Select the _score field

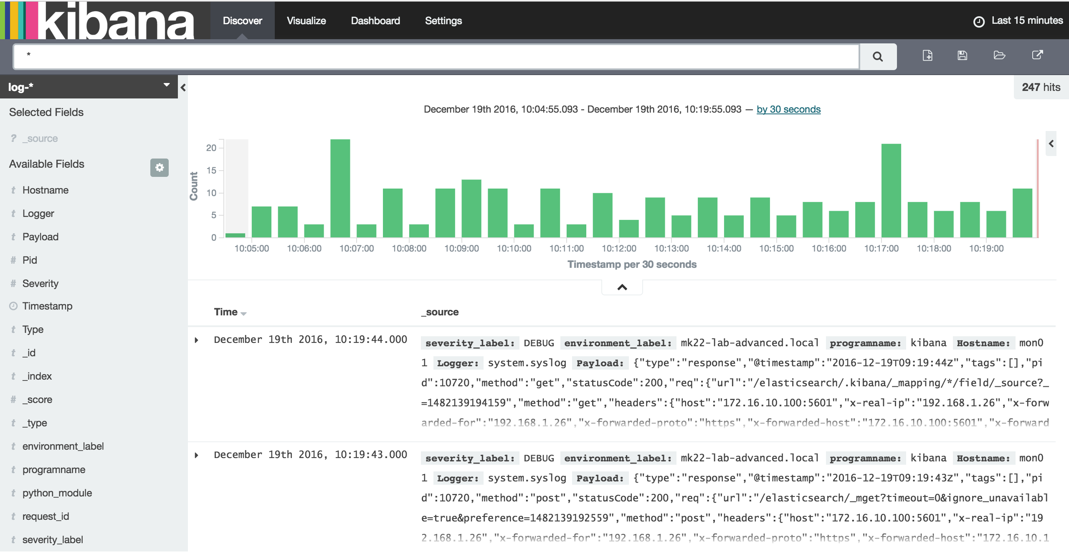[37, 400]
